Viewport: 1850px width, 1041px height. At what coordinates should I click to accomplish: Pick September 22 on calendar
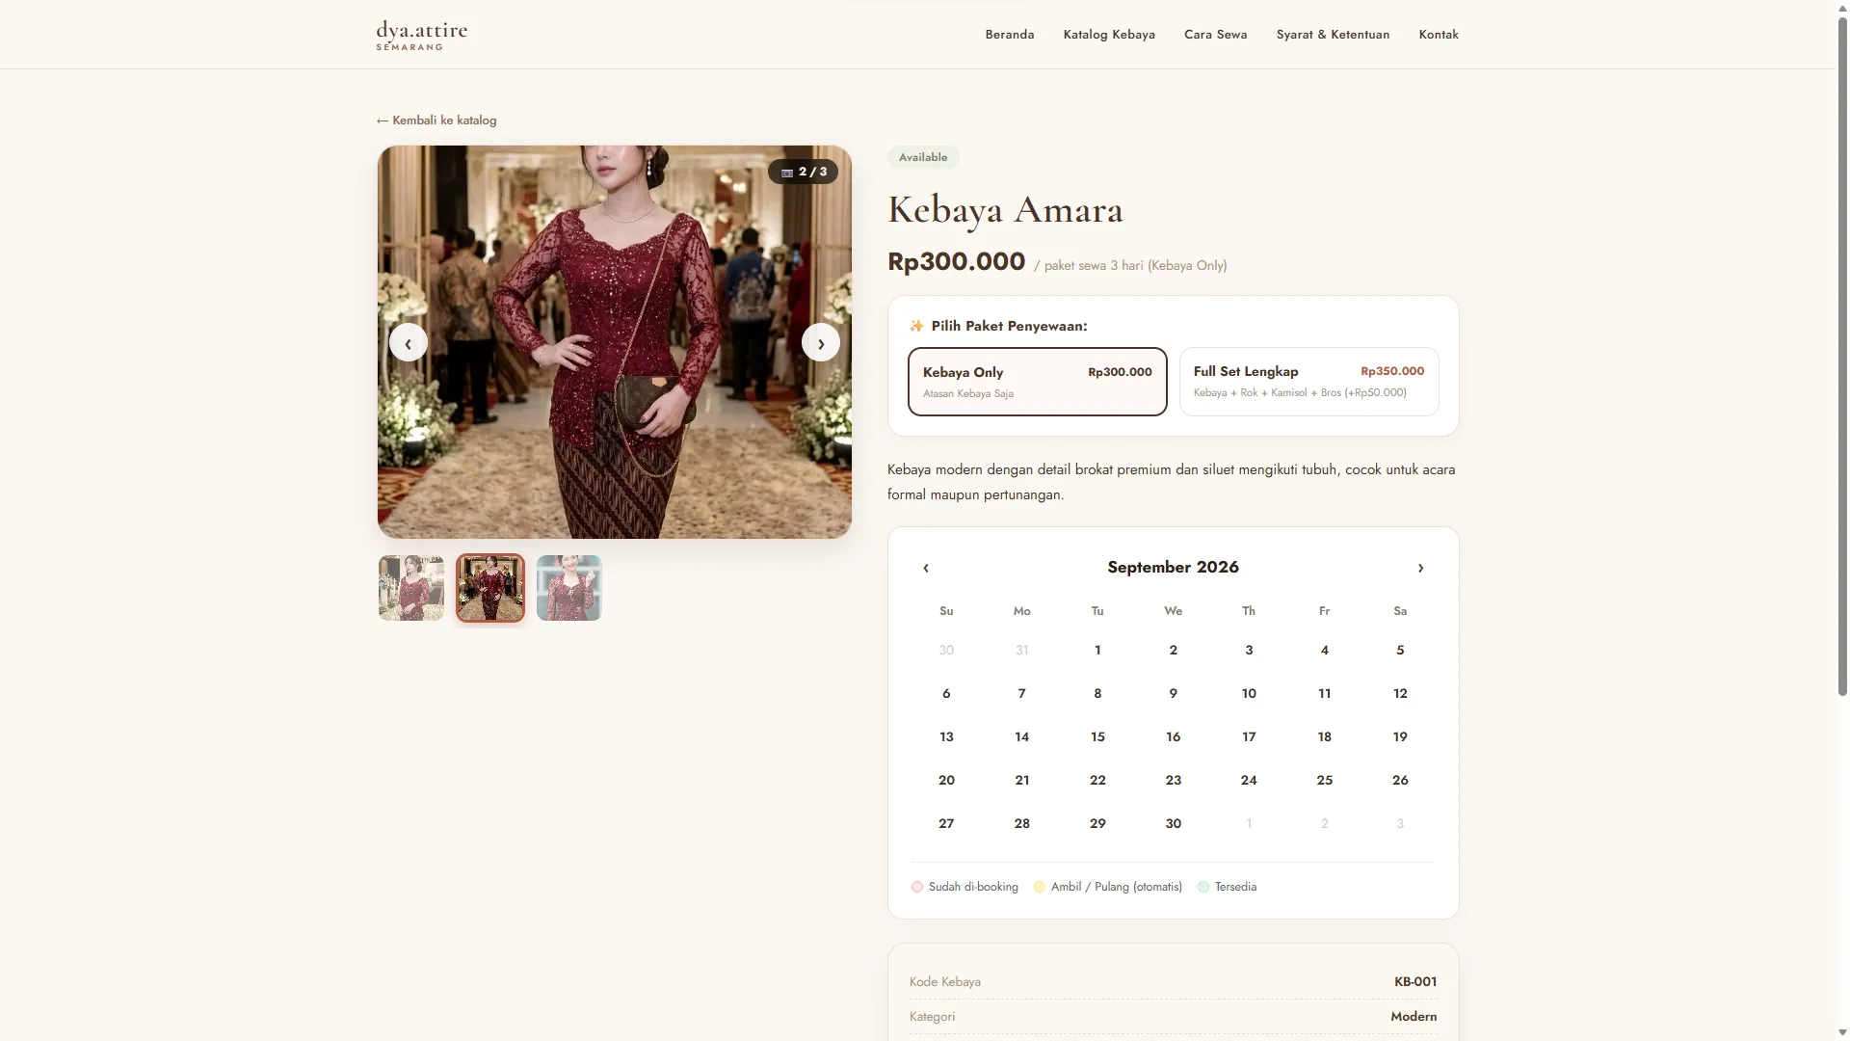[x=1097, y=781]
